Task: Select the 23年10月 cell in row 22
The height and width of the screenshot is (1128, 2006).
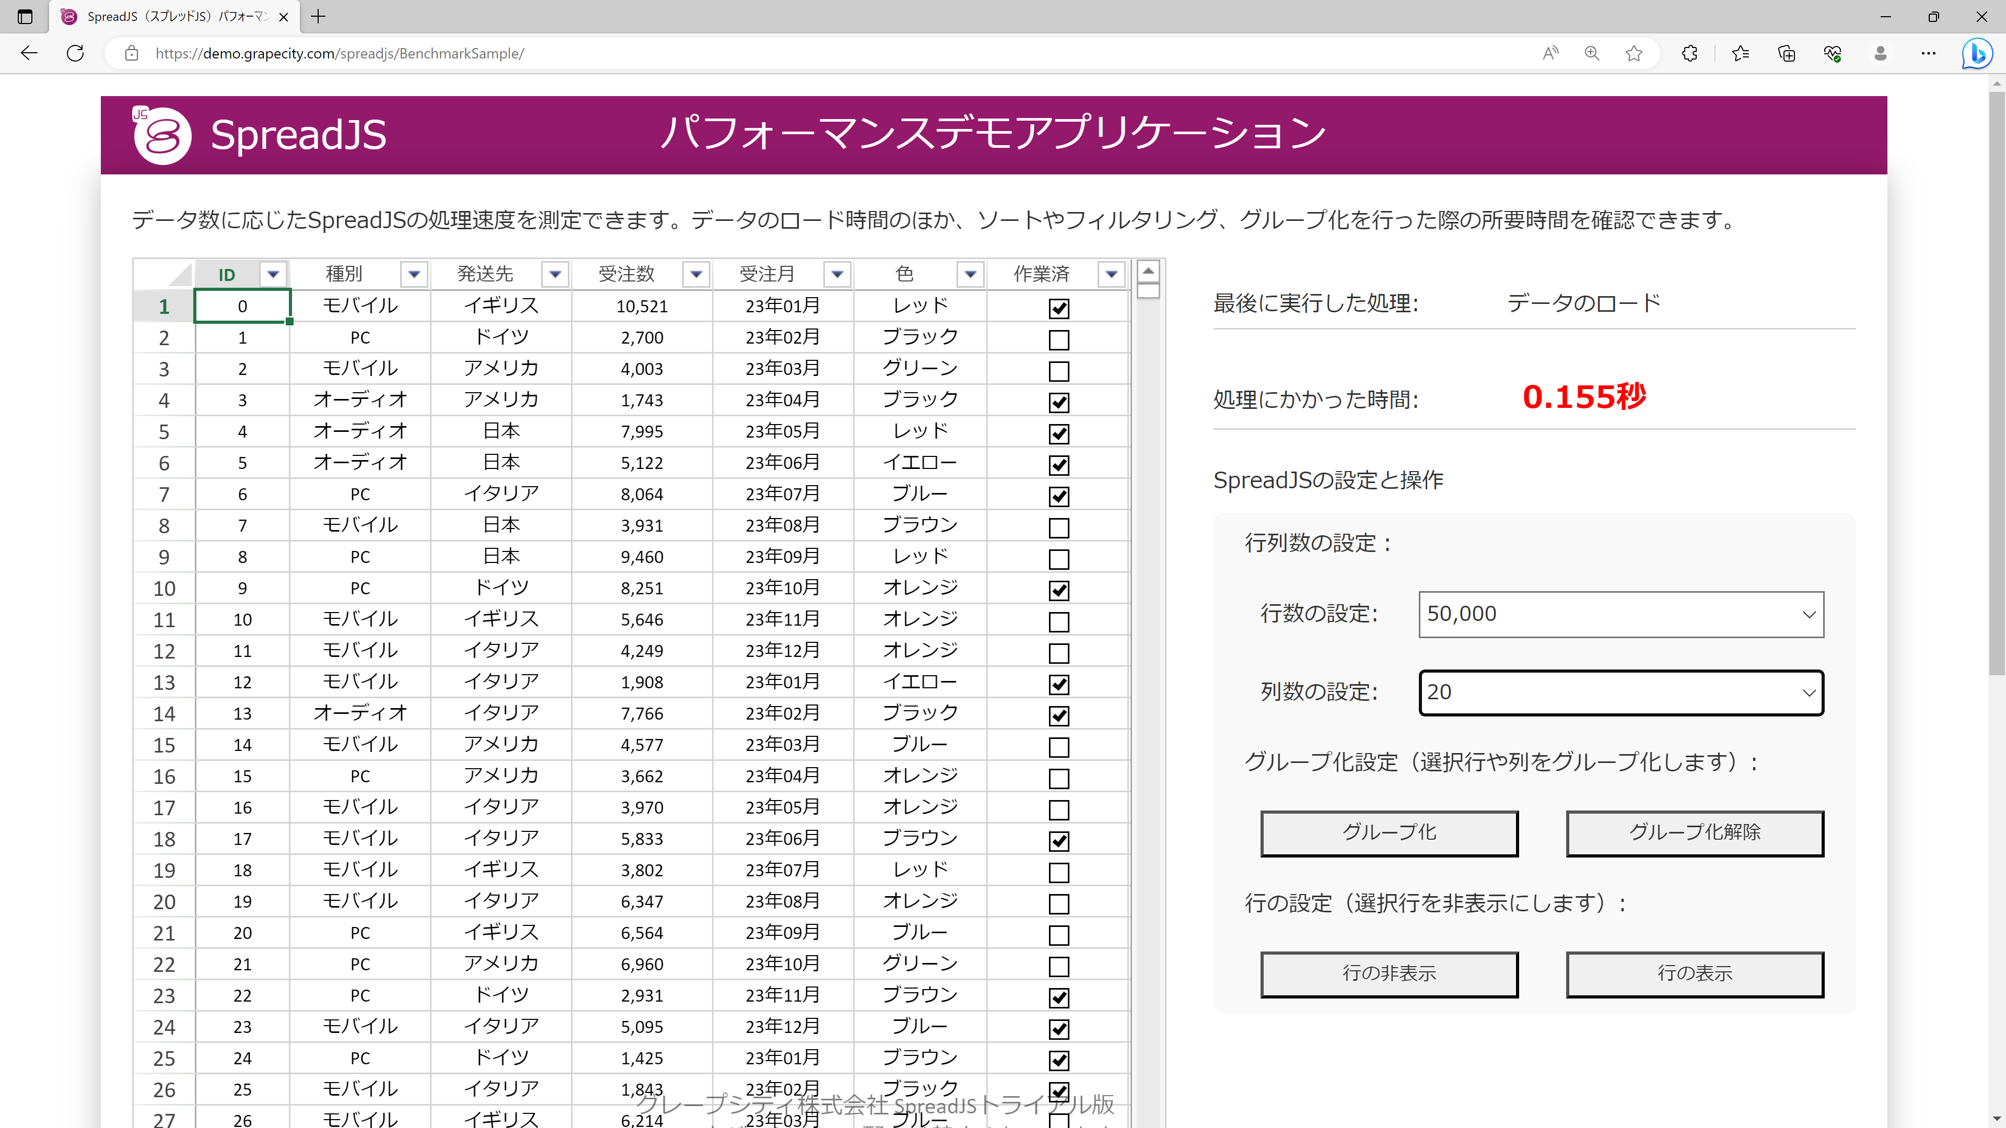Action: click(x=783, y=964)
